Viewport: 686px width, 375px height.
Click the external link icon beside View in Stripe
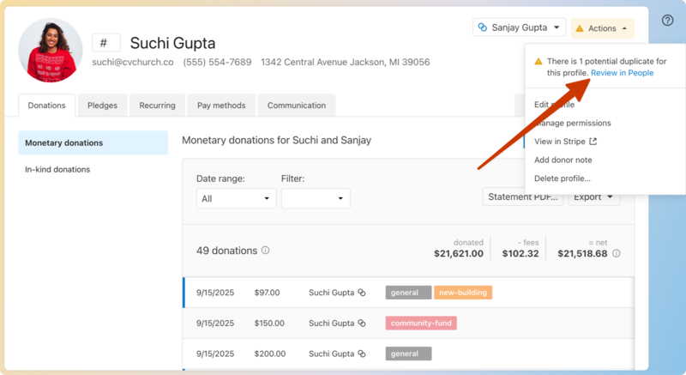(x=593, y=142)
